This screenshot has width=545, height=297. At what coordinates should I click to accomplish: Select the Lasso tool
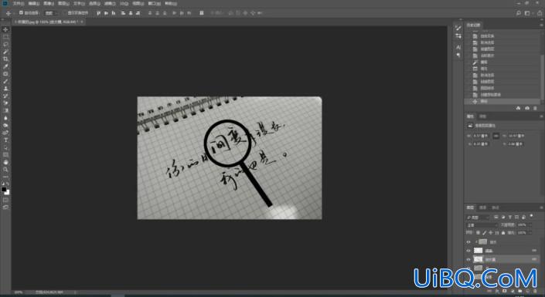5,44
